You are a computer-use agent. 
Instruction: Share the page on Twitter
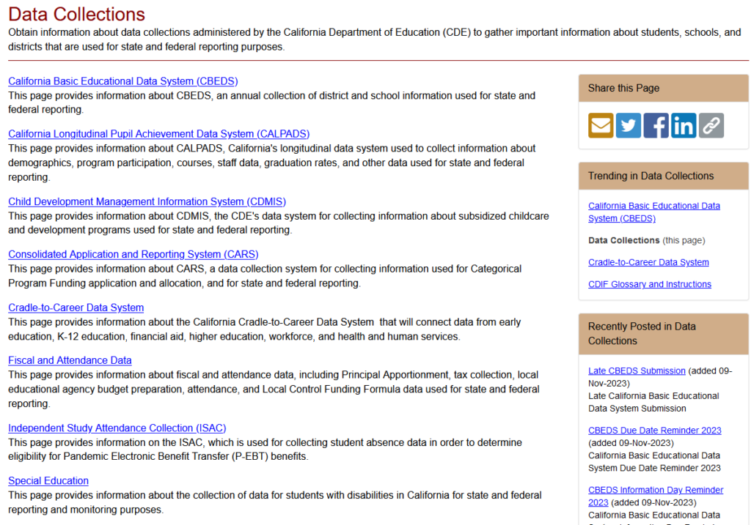(628, 124)
